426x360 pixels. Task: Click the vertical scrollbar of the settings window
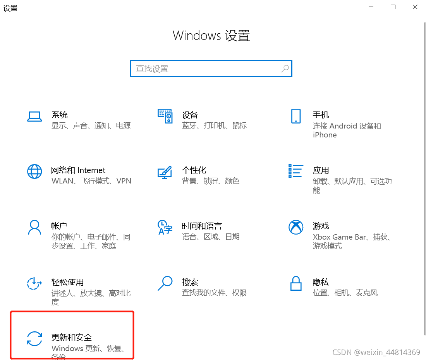pos(424,179)
